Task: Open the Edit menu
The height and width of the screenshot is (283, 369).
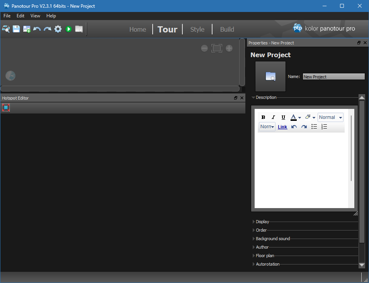Action: [x=20, y=16]
